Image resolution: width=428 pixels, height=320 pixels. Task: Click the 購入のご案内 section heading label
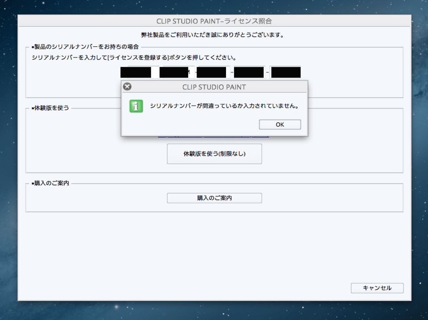coord(50,183)
